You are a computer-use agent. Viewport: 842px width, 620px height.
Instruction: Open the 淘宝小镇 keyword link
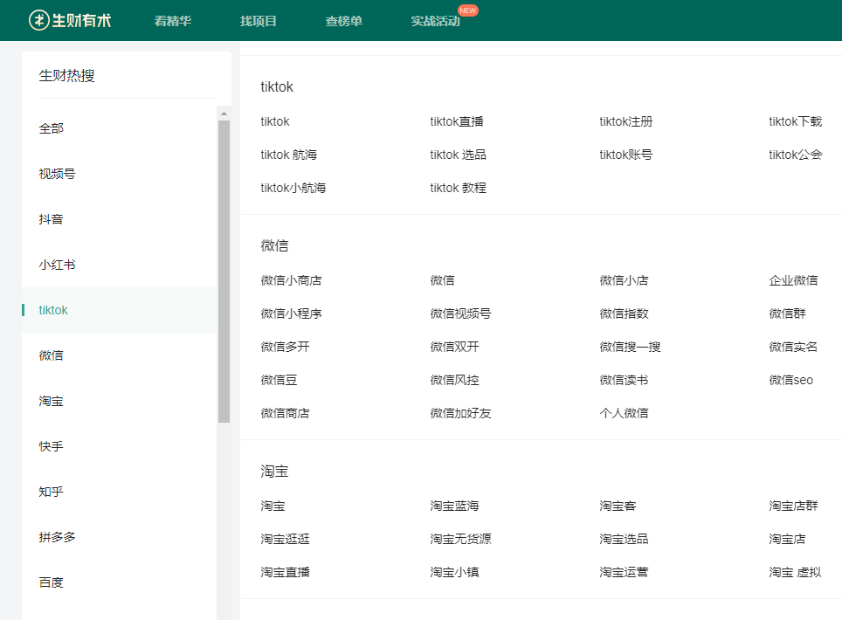coord(454,572)
